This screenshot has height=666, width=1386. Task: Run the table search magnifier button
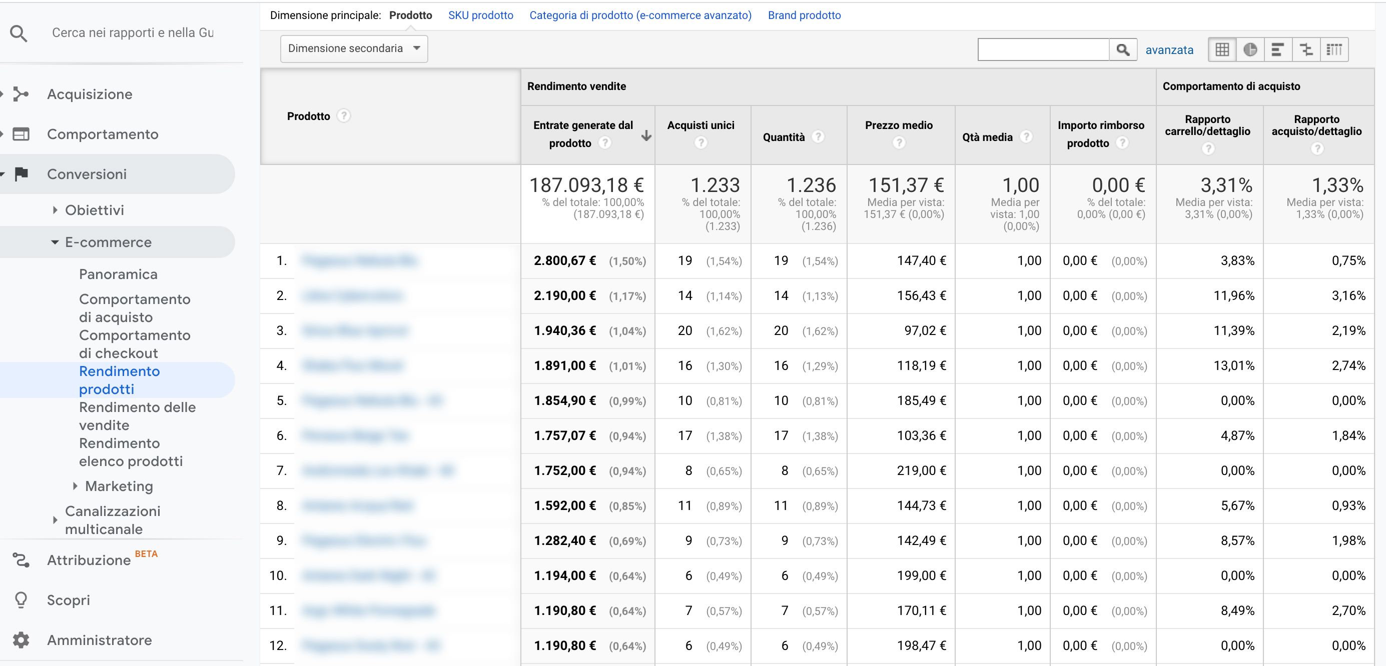point(1123,49)
